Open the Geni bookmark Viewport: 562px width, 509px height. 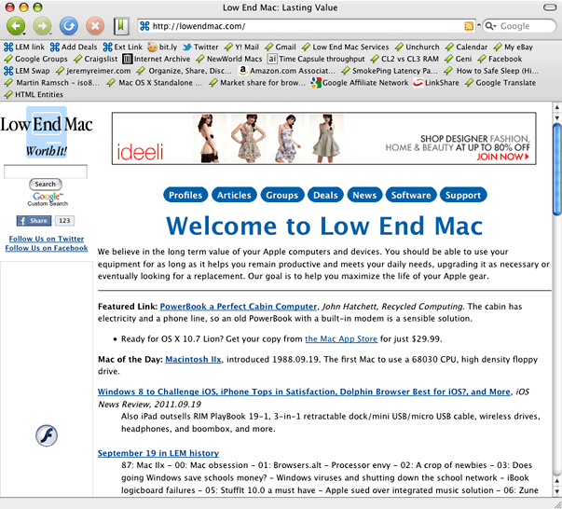(459, 59)
